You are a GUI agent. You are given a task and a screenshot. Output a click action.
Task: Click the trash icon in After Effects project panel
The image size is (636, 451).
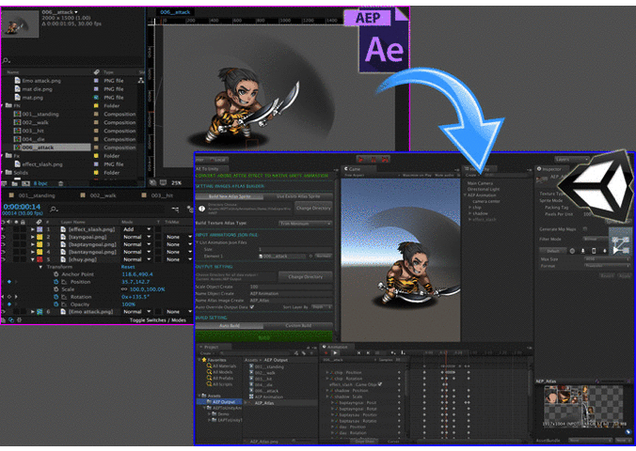60,183
